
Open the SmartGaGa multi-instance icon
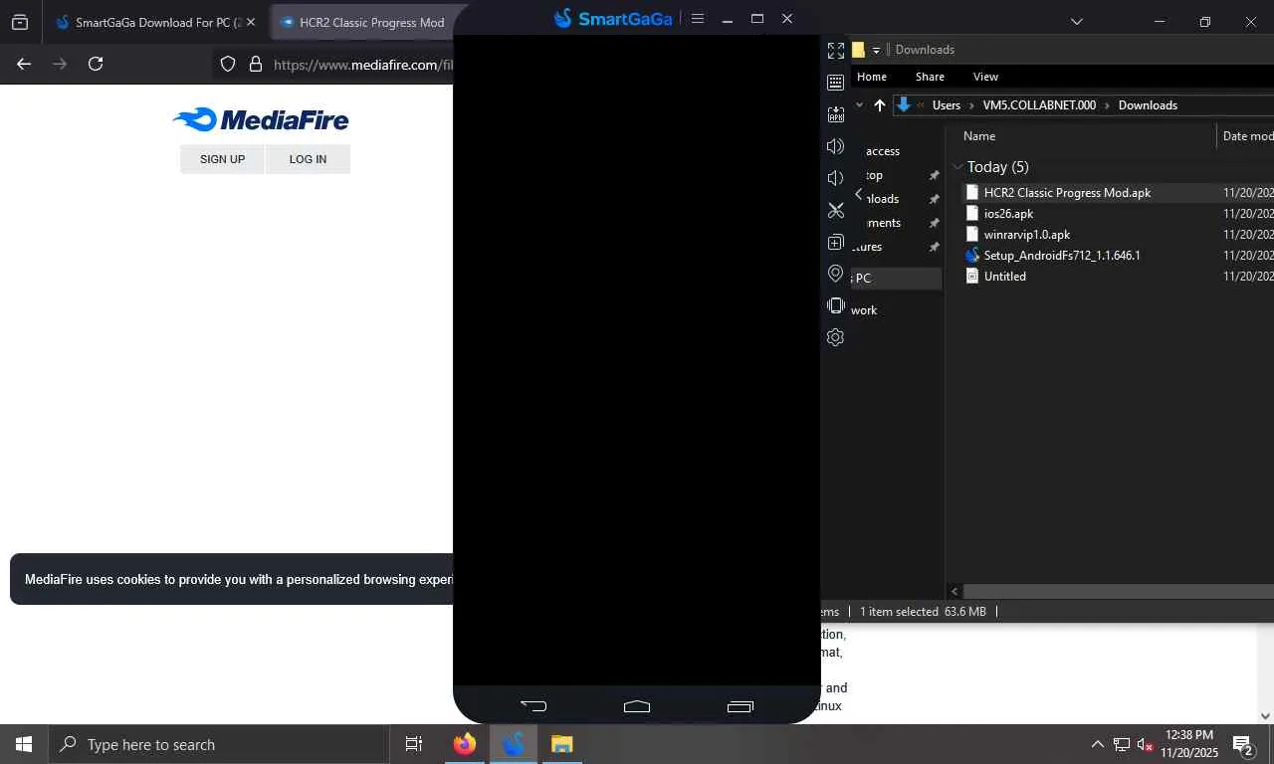[836, 243]
